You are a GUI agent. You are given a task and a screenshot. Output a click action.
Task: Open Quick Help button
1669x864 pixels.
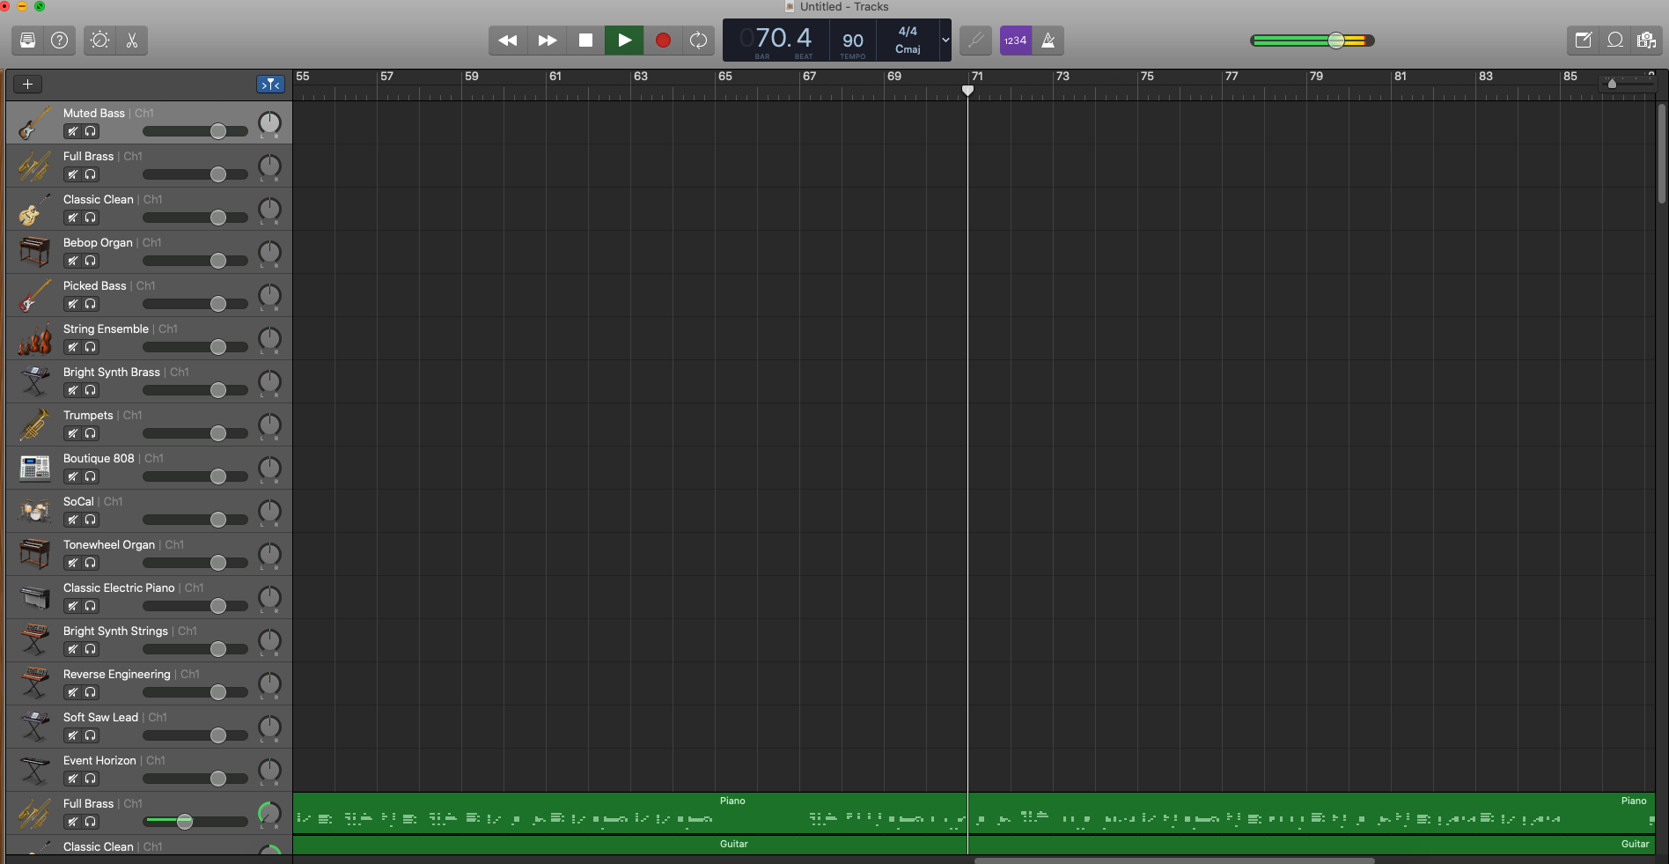click(59, 41)
